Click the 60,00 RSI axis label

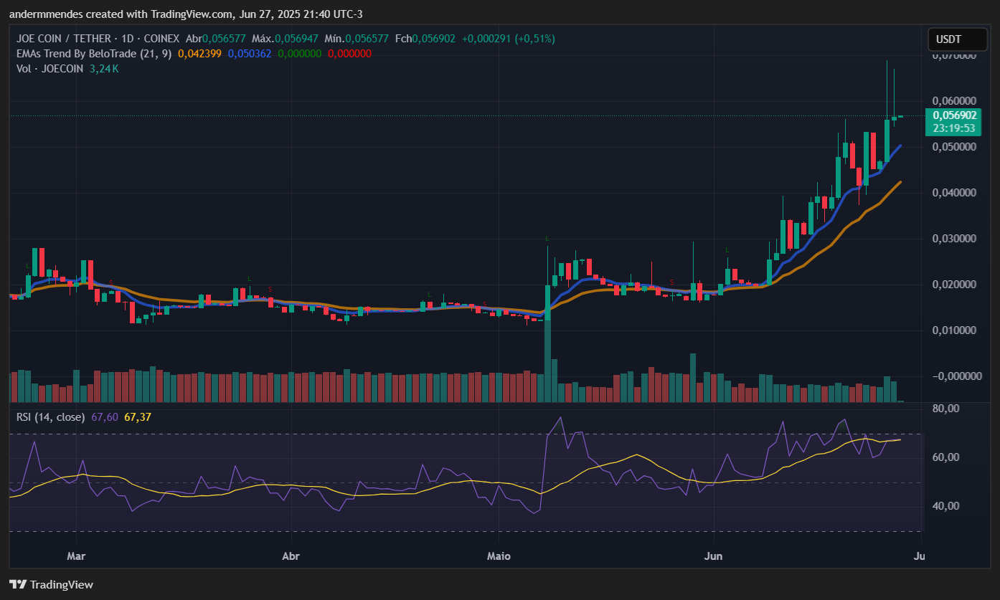click(x=946, y=457)
